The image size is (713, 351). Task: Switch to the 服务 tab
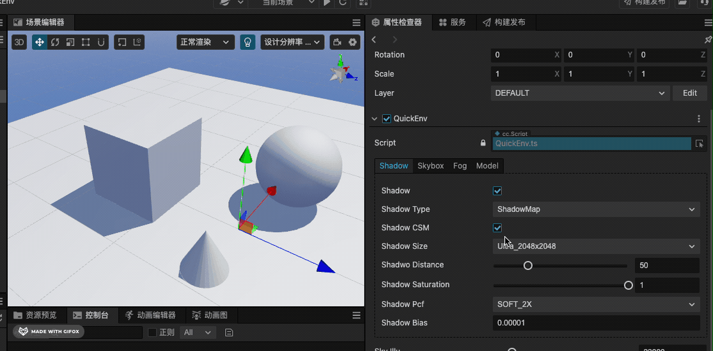(453, 22)
